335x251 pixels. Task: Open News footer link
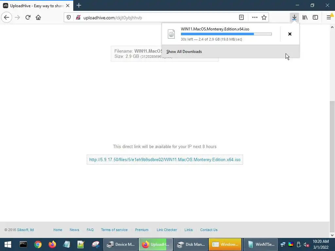74,230
